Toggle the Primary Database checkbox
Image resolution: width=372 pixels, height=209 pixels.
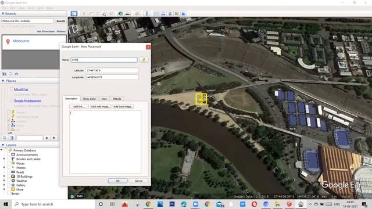[x=6, y=150]
